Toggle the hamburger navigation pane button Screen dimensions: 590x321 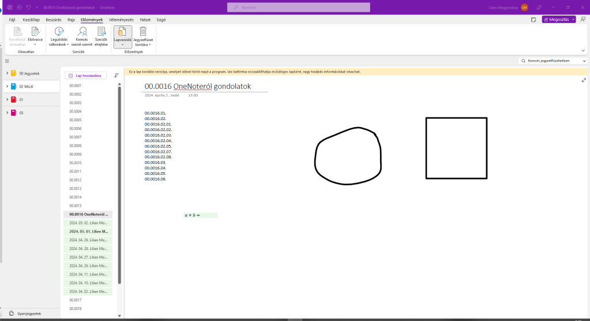click(x=7, y=61)
